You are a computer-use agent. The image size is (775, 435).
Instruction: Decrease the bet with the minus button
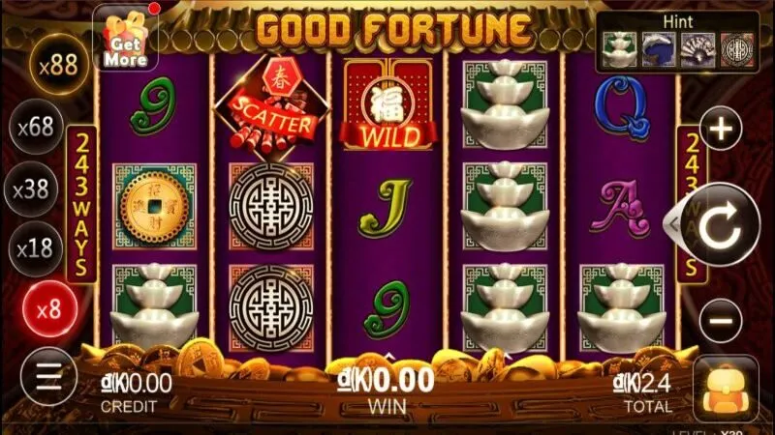721,321
